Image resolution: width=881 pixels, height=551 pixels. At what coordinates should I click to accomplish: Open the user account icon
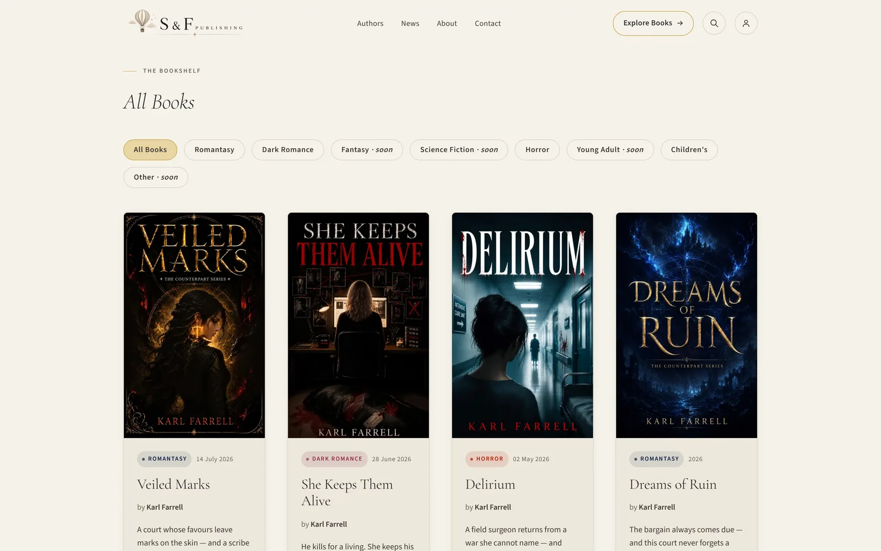(746, 23)
